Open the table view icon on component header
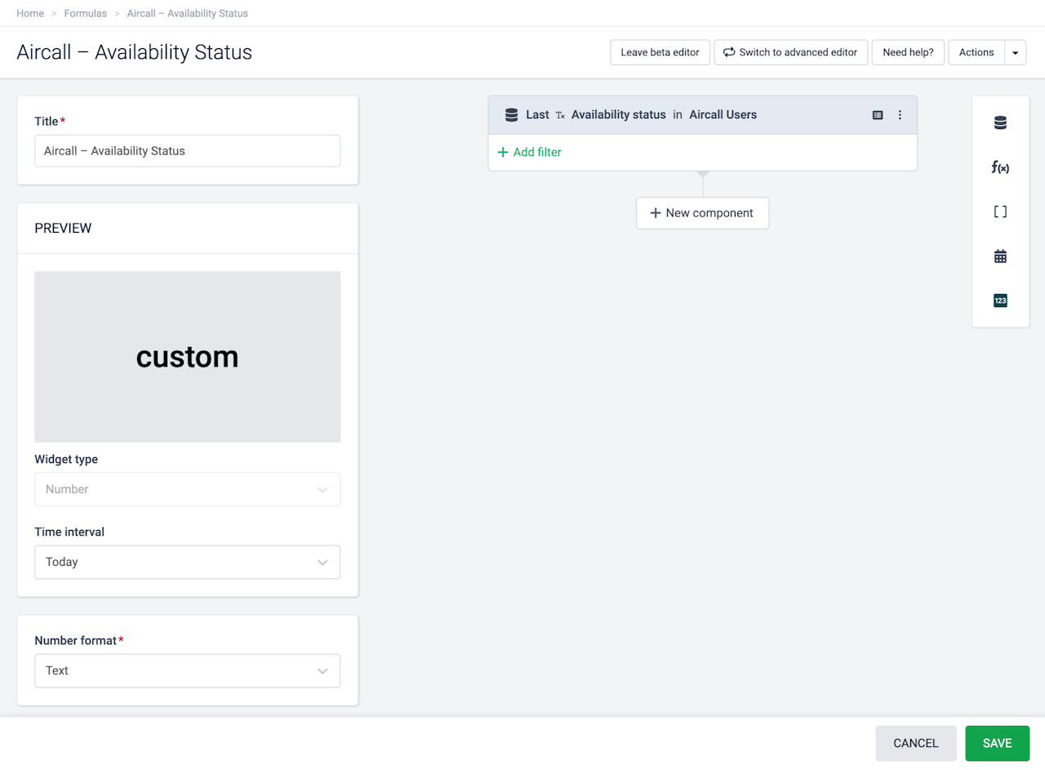 click(x=878, y=115)
